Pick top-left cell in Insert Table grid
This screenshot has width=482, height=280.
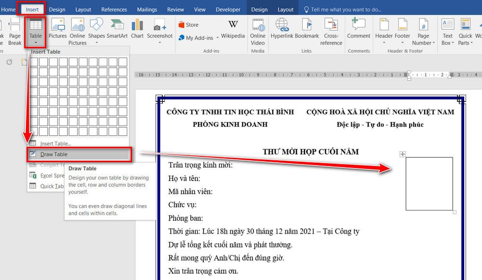[34, 62]
